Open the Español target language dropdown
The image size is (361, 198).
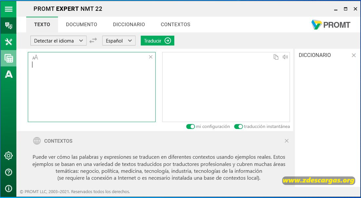tap(119, 41)
